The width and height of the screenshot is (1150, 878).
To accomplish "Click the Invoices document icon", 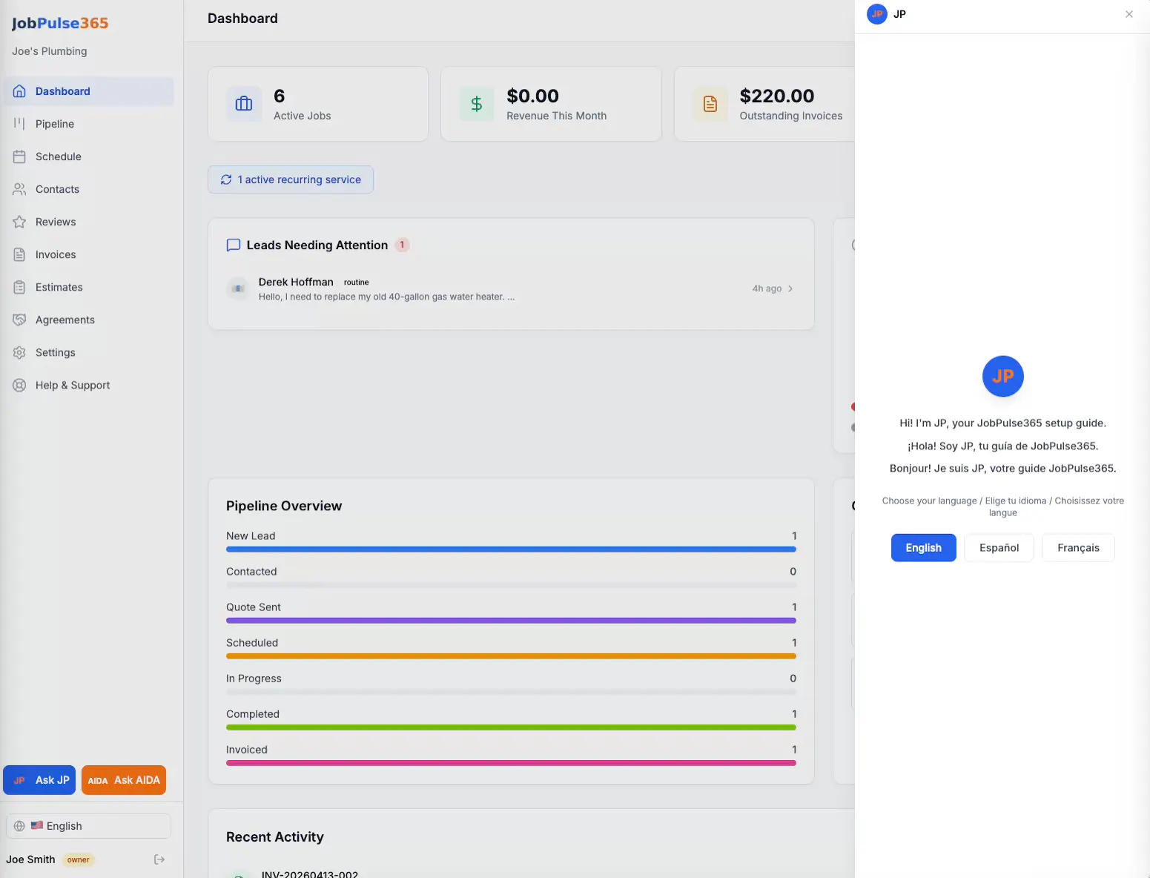I will coord(20,254).
